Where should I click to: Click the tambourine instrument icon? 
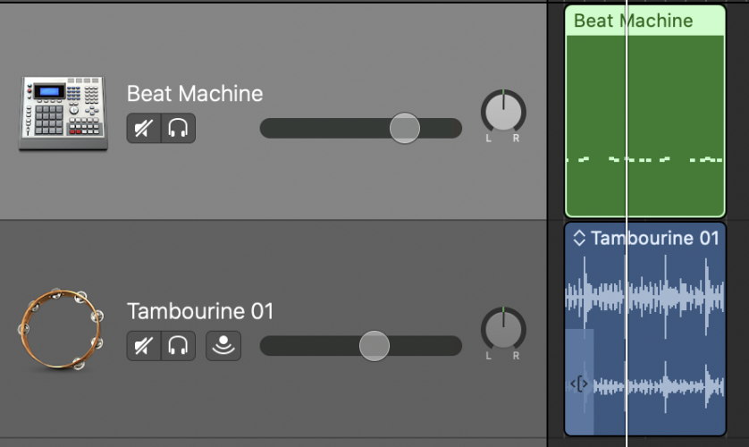pyautogui.click(x=61, y=329)
